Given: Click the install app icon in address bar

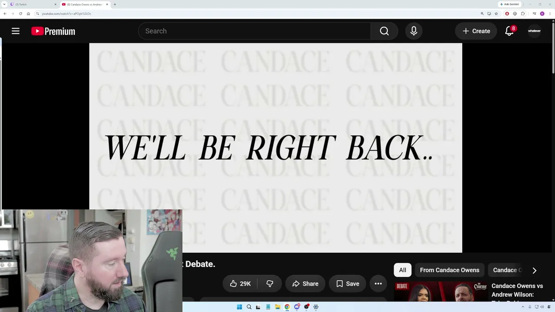Looking at the screenshot, I should 489,13.
